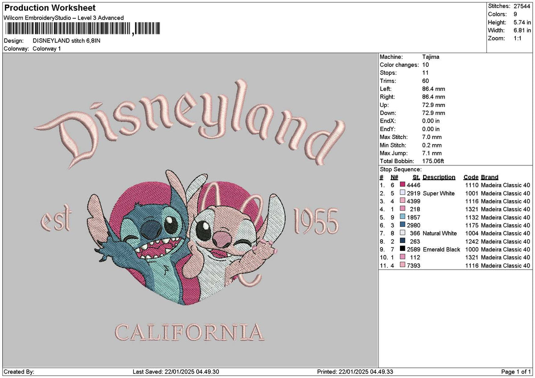Select the Emerald Black color swatch
This screenshot has width=535, height=378.
403,249
